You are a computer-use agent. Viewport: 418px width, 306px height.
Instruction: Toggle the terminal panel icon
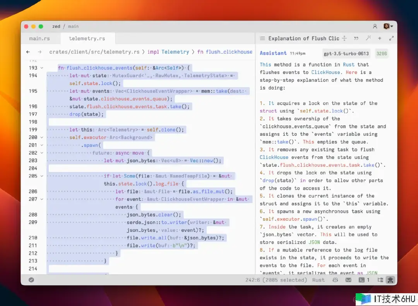[x=361, y=280]
